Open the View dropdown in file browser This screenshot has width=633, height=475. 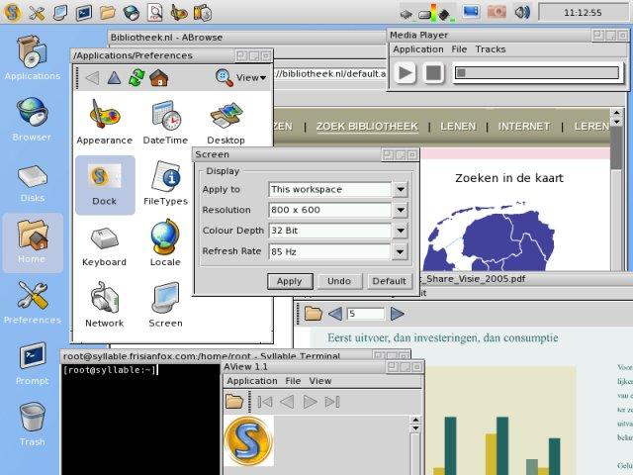point(251,77)
